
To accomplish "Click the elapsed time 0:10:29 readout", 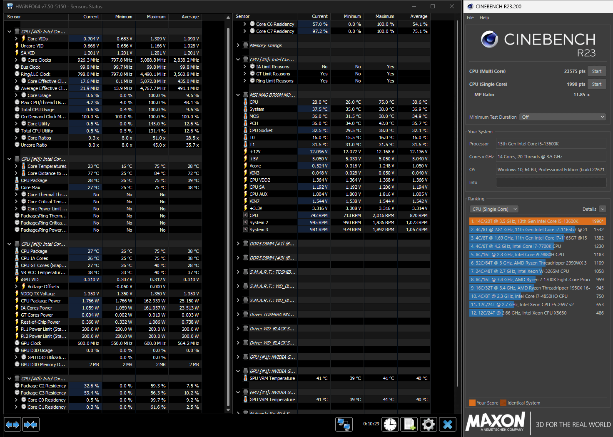I will [x=371, y=424].
